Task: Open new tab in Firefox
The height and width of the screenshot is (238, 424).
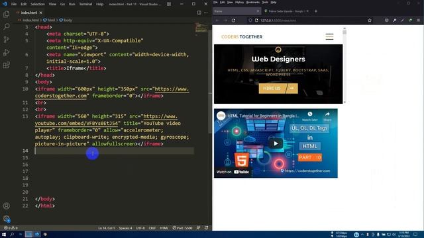Action: coord(316,11)
